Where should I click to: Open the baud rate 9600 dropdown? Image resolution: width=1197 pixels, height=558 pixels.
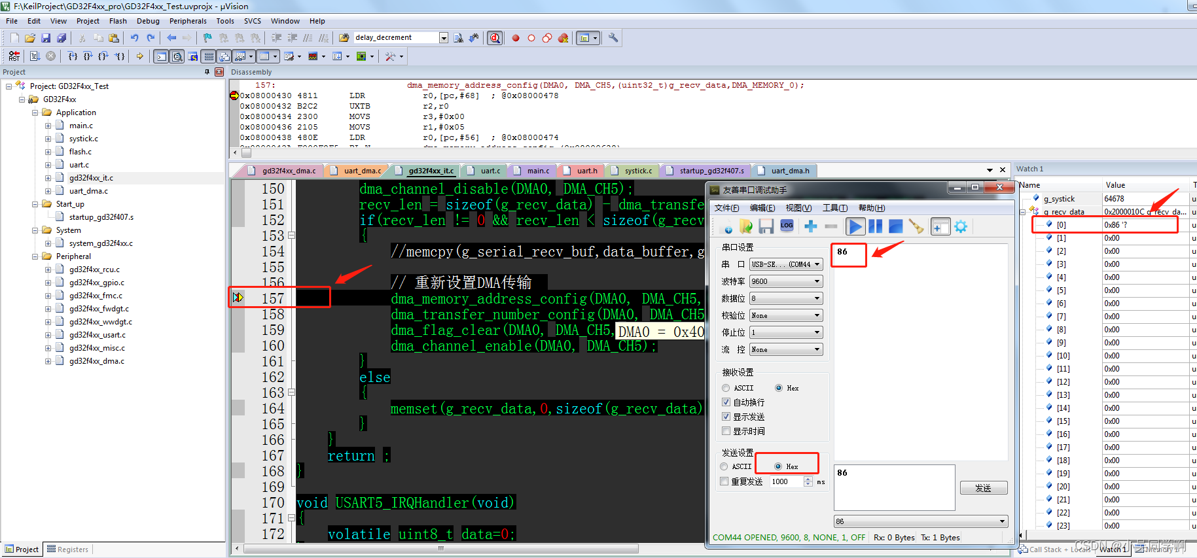coord(786,281)
